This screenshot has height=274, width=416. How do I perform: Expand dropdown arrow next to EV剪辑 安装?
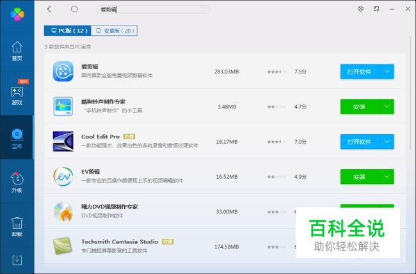(x=387, y=176)
